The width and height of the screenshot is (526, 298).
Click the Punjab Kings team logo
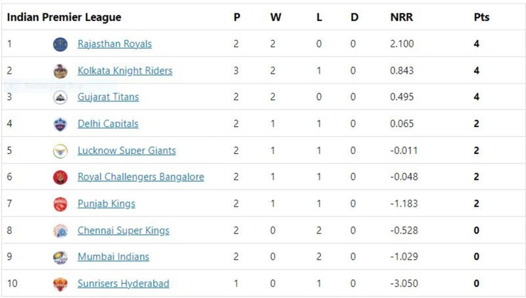[x=60, y=204]
